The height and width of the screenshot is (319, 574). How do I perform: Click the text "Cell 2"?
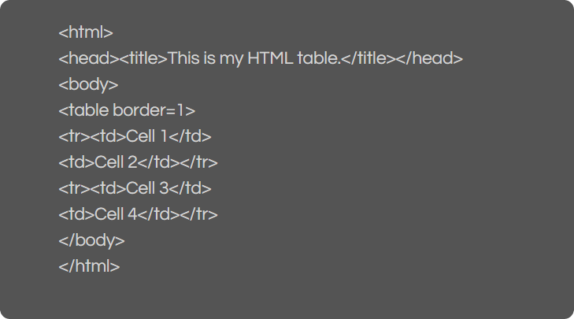[117, 162]
